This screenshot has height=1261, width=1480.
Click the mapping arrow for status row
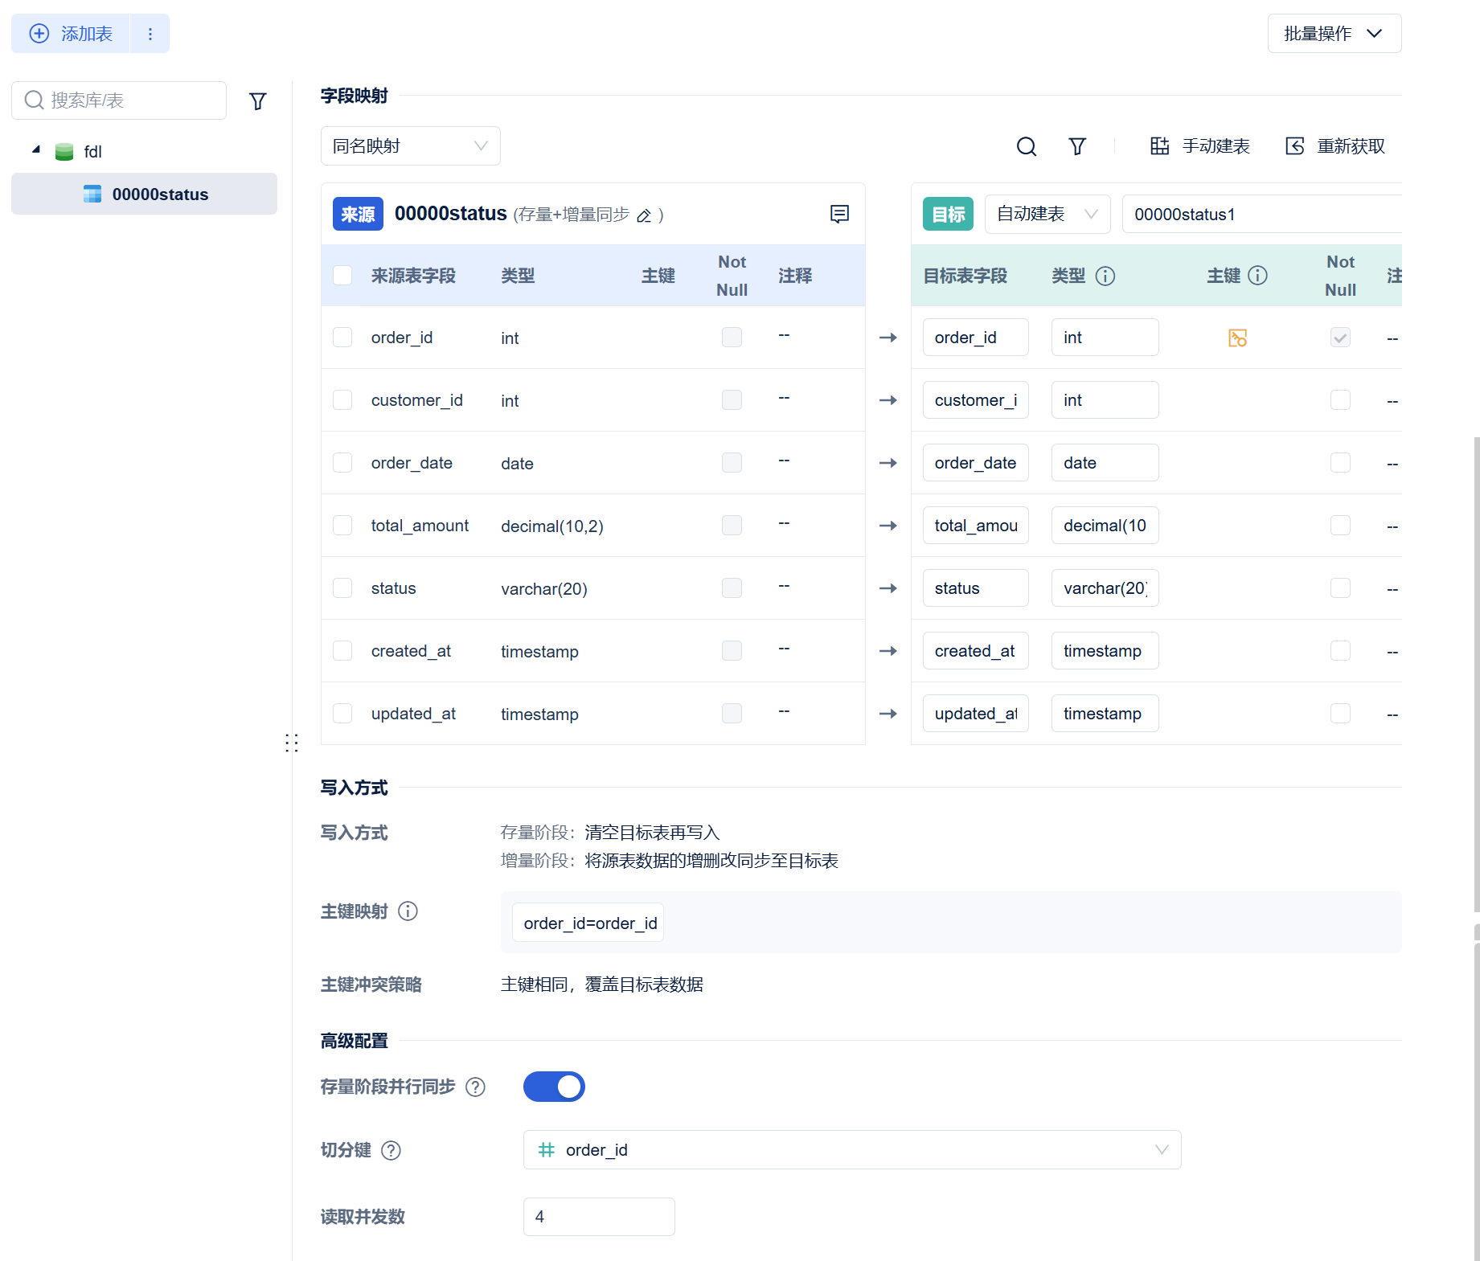point(888,588)
